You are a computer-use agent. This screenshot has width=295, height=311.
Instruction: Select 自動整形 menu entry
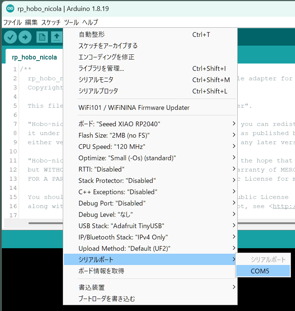[x=92, y=34]
